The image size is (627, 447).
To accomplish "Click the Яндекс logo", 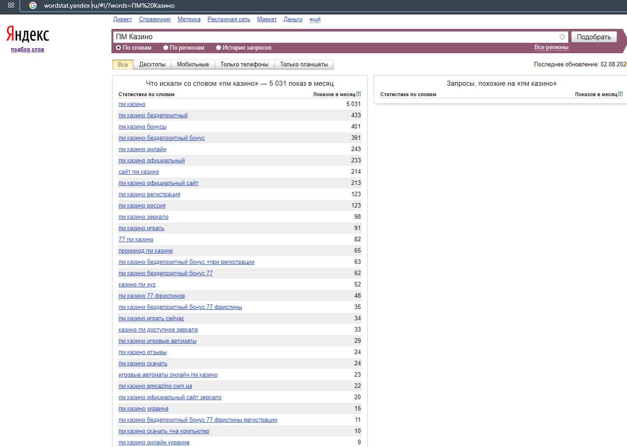I will pyautogui.click(x=28, y=34).
